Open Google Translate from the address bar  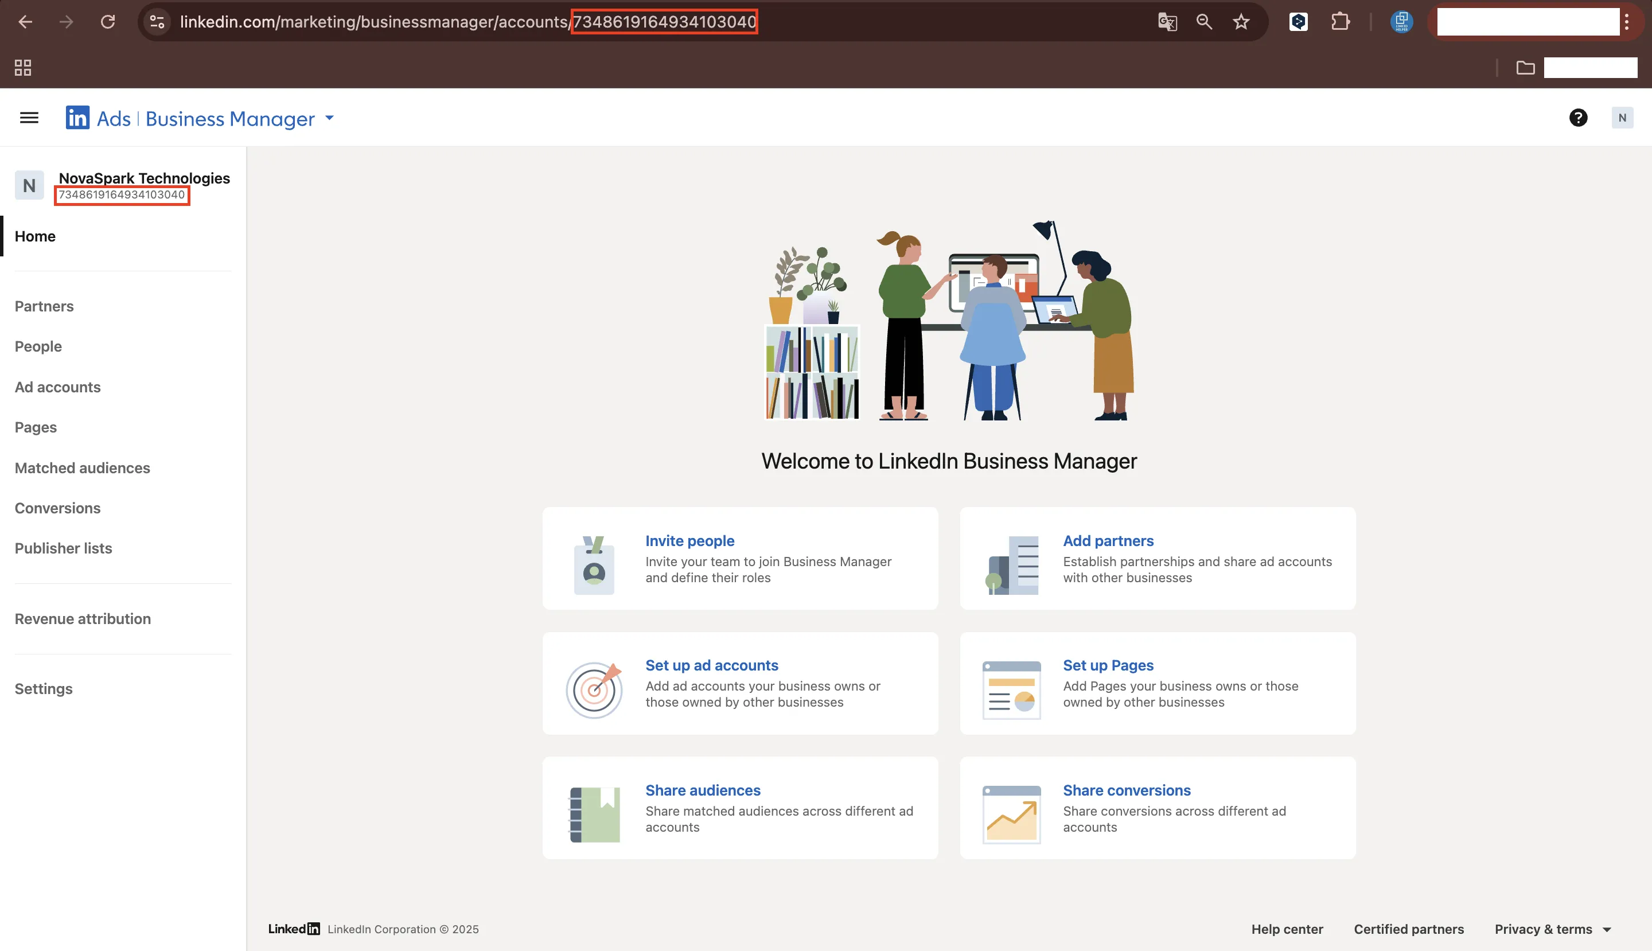point(1167,22)
